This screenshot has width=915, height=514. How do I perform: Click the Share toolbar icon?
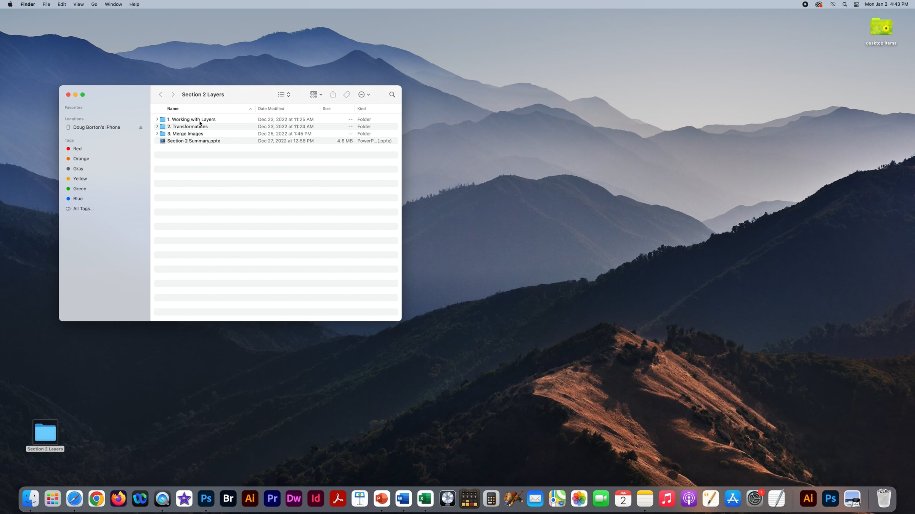(333, 94)
